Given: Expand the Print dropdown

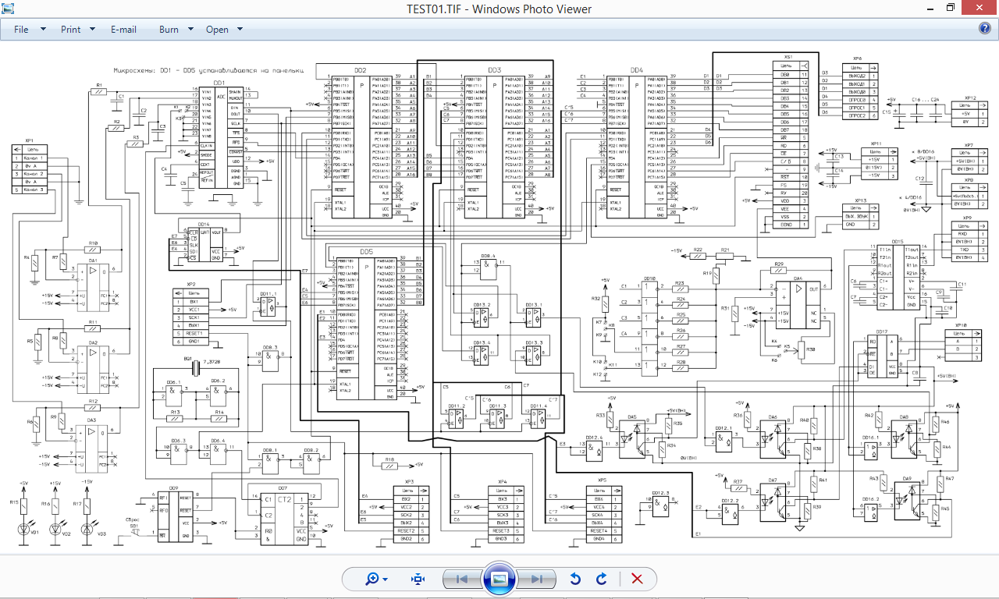Looking at the screenshot, I should tap(77, 30).
